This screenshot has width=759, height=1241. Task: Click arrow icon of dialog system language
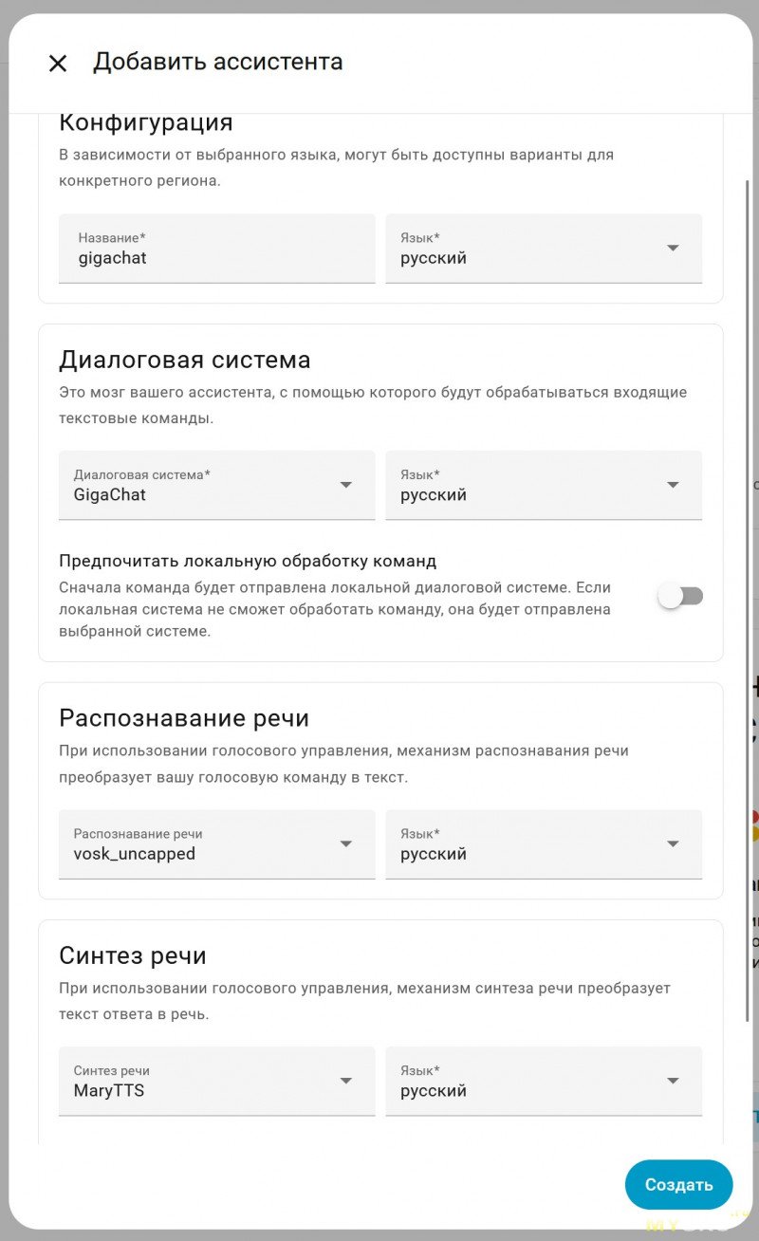673,485
